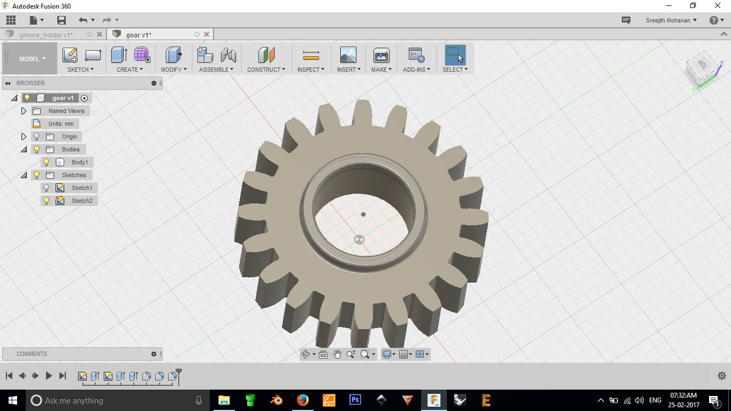Click the Finish Sketch rectangle icon

tap(93, 55)
